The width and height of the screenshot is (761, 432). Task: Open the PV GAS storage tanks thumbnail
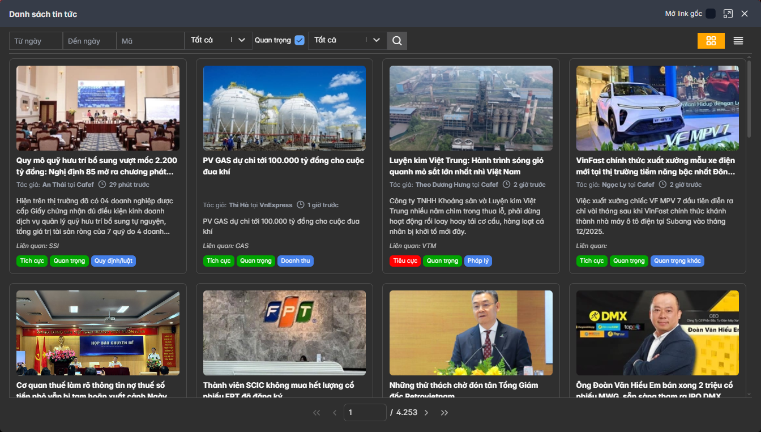[x=284, y=108]
